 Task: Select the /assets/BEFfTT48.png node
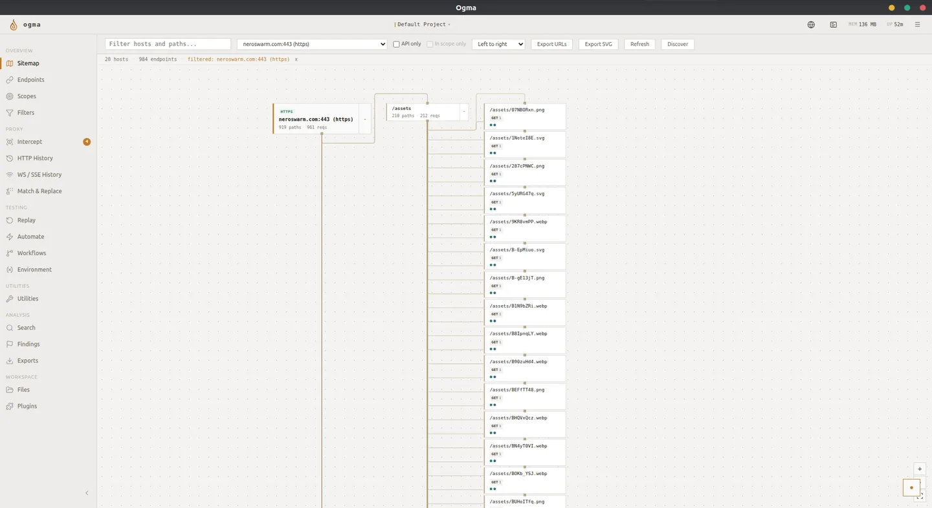pyautogui.click(x=525, y=396)
